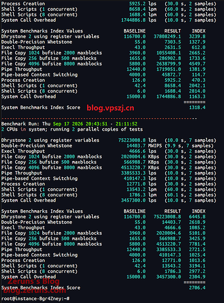Click the File Copy 4096 index 7781.4

(197, 244)
